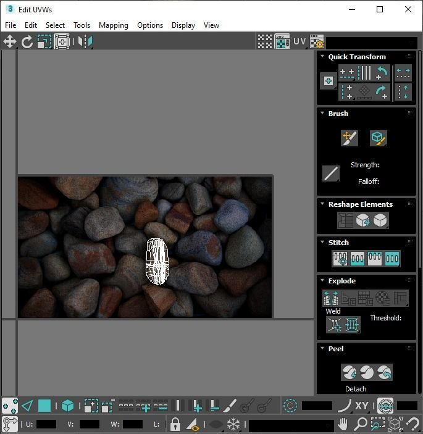Select the Scale Selected Subobject tool

click(x=44, y=41)
